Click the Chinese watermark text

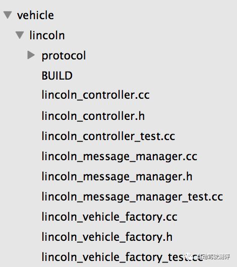[x=214, y=256]
